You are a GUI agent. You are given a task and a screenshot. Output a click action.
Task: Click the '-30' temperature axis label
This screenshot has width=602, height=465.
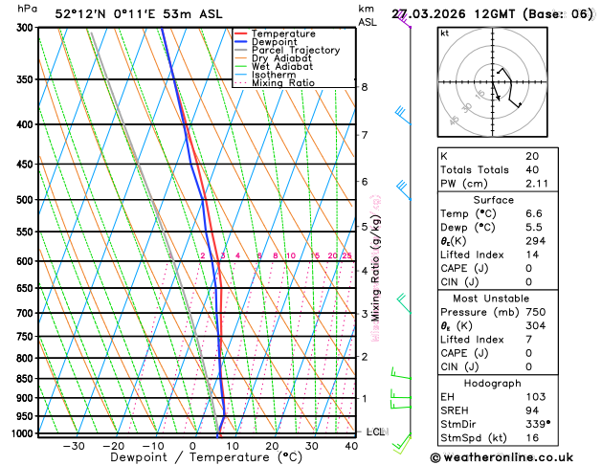pos(74,446)
